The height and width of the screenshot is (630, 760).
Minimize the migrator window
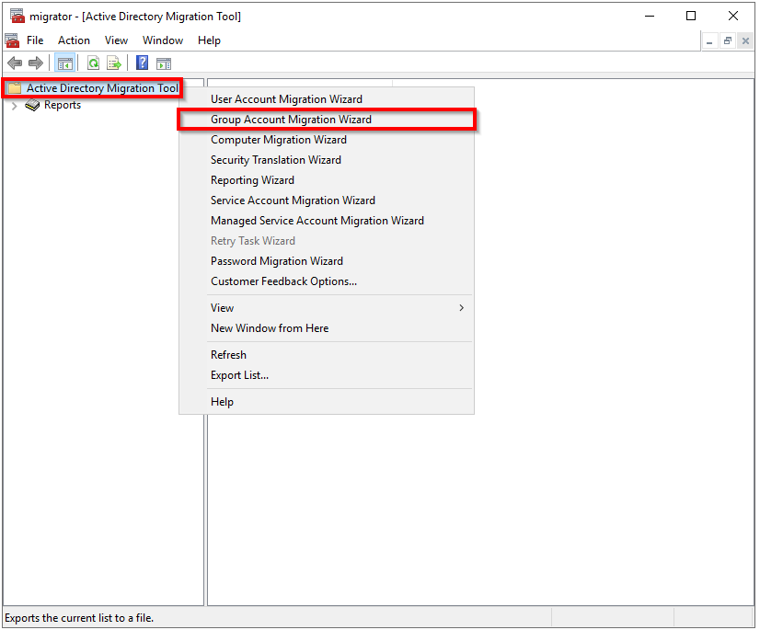(650, 16)
